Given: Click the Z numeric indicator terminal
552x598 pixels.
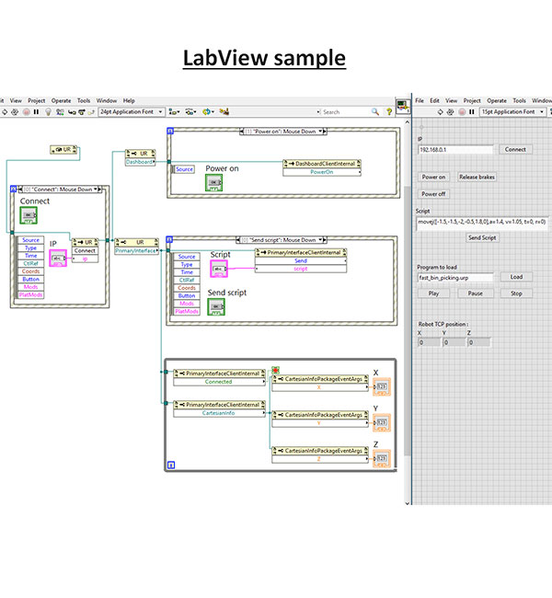Looking at the screenshot, I should tap(382, 458).
